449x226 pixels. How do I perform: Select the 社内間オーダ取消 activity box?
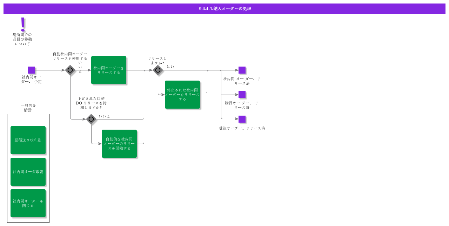coord(28,172)
